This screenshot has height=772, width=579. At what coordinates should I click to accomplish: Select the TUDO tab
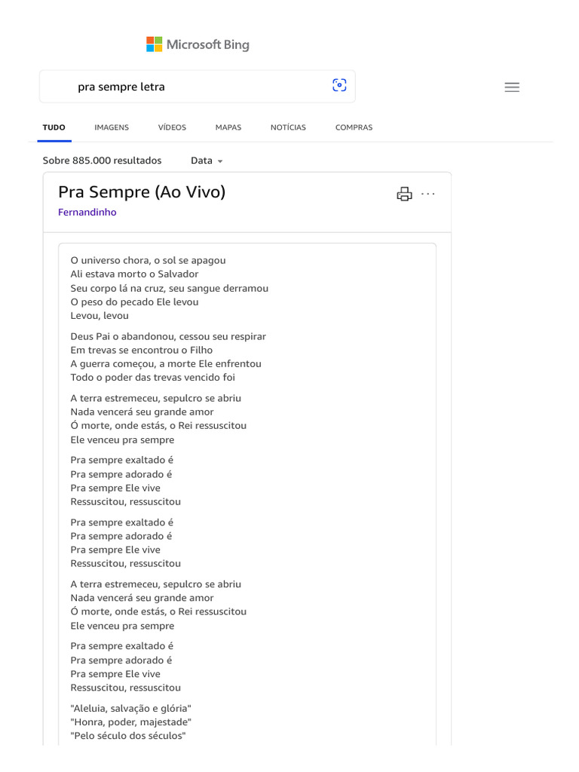pos(54,127)
